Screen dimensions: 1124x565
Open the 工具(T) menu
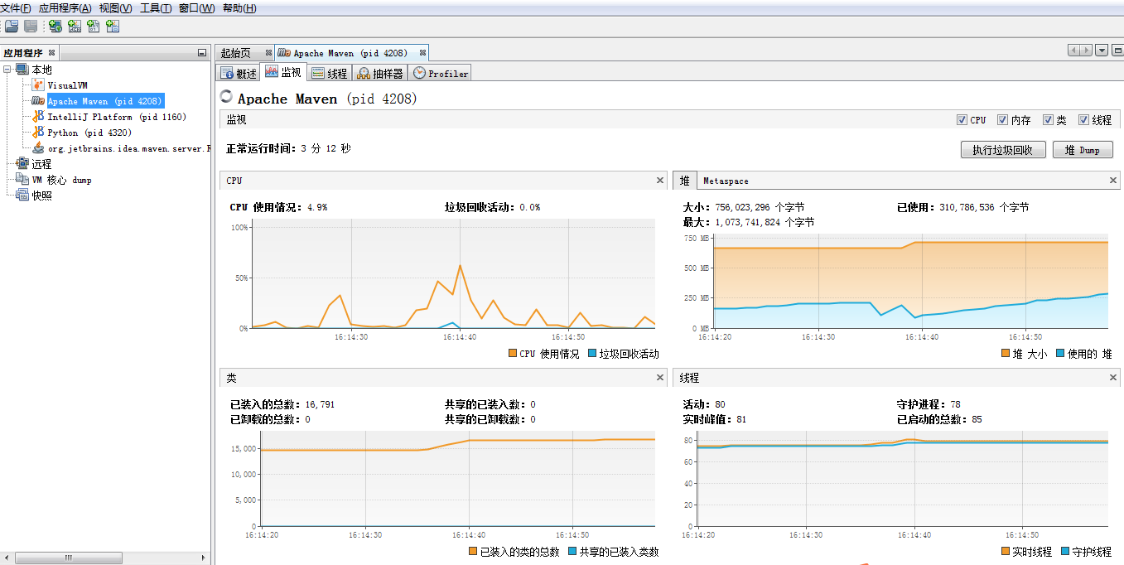pyautogui.click(x=156, y=8)
